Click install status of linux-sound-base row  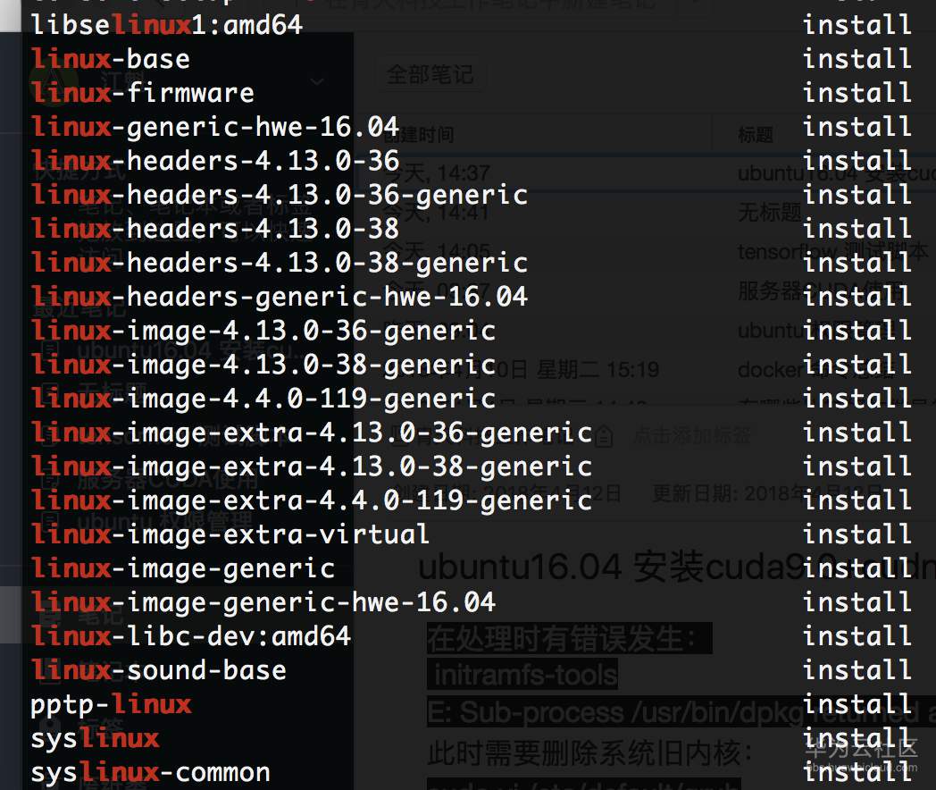point(857,672)
